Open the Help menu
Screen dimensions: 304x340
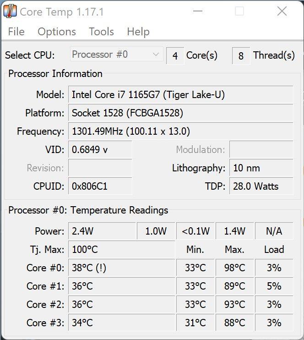[138, 32]
